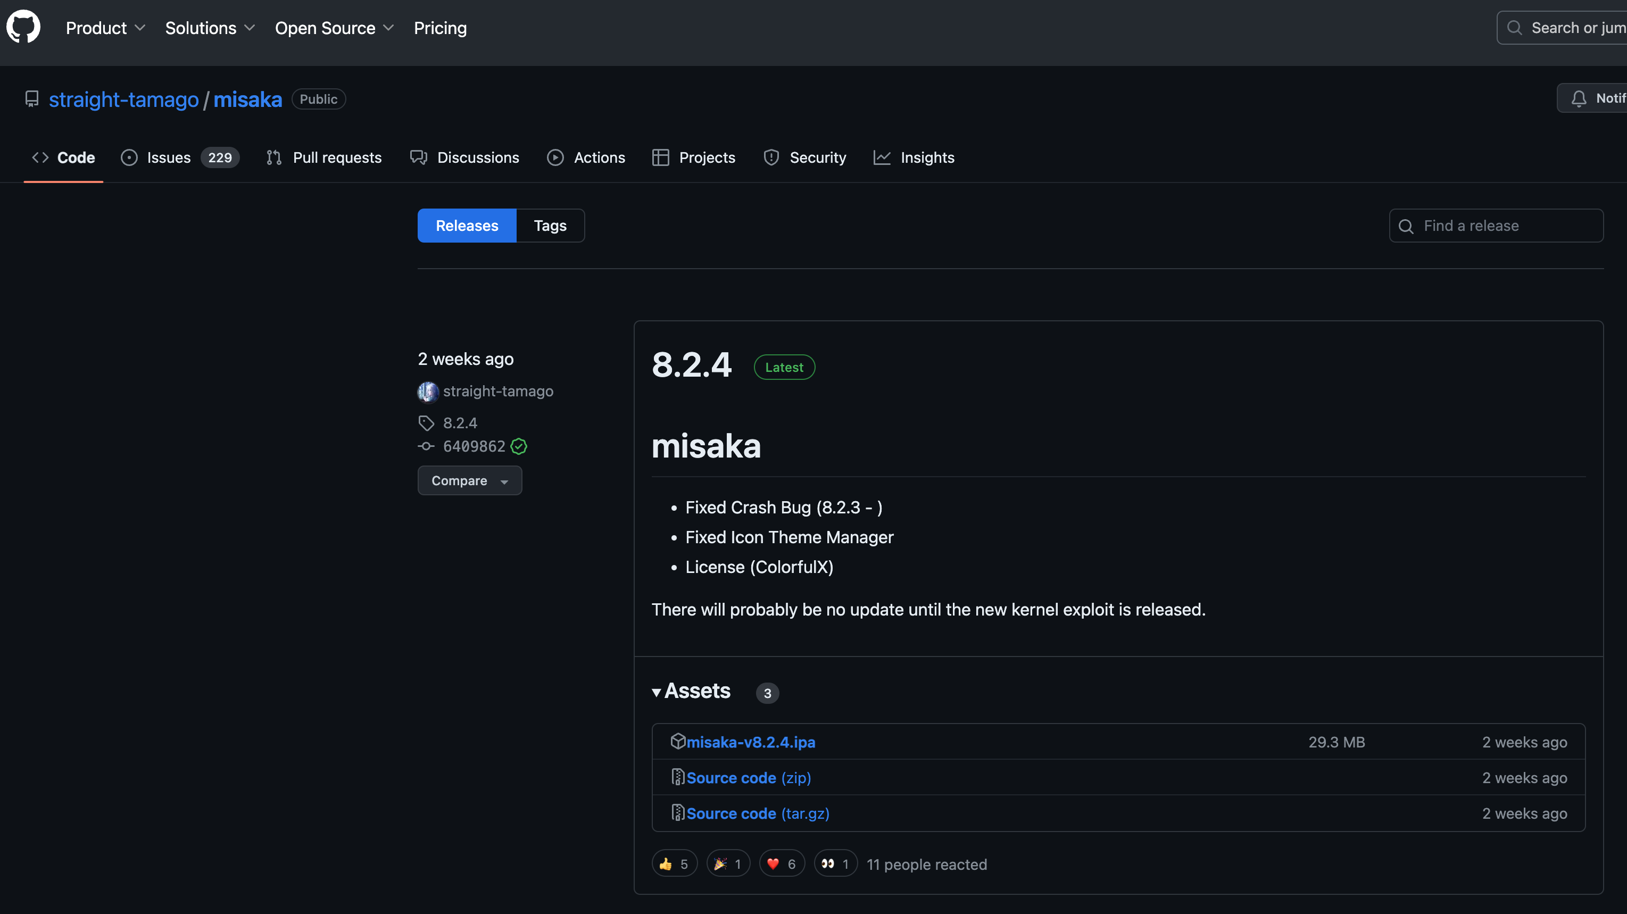Expand the Product menu

pyautogui.click(x=105, y=28)
